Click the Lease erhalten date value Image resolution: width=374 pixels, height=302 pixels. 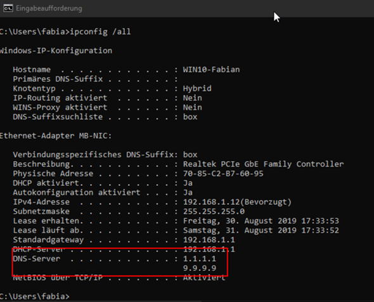coord(261,221)
